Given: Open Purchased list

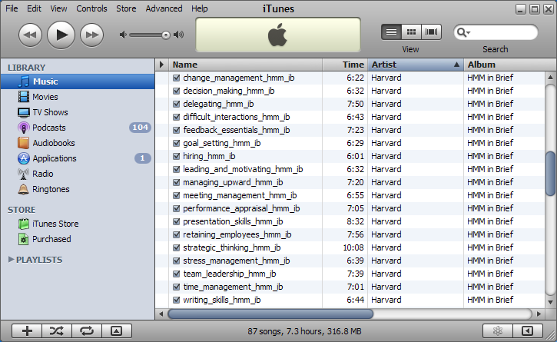Looking at the screenshot, I should pos(78,239).
